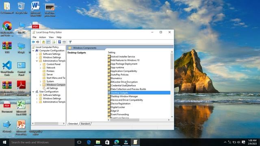
Task: Click the volume icon in system tray
Action: [238, 142]
